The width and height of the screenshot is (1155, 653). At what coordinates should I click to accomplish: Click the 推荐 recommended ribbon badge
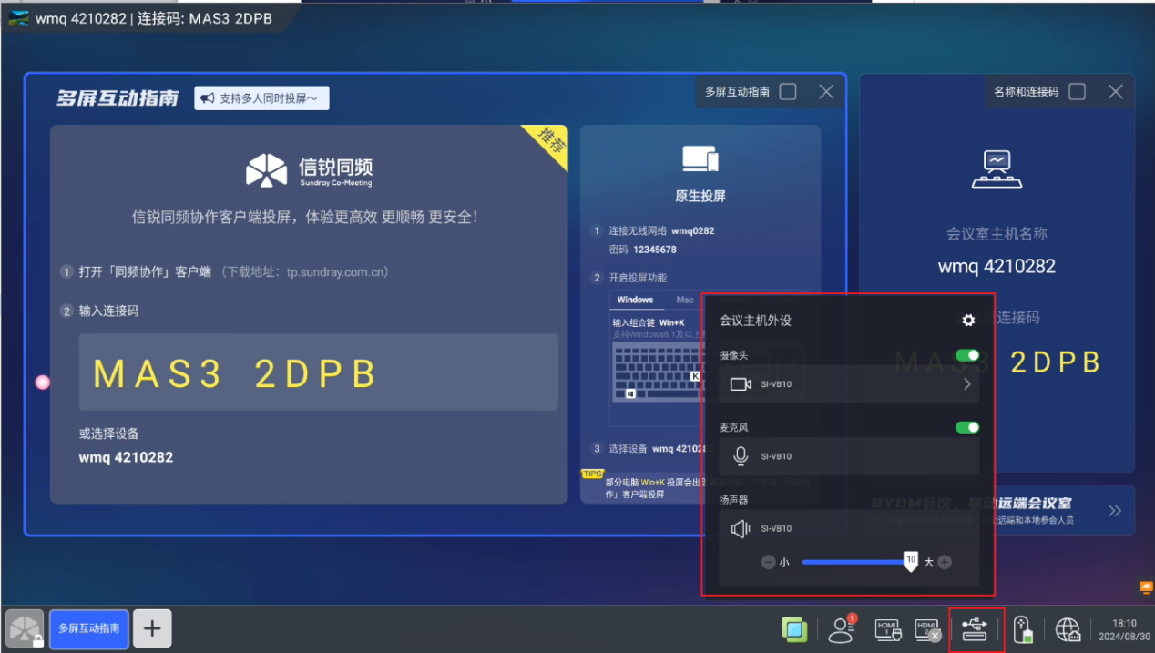click(550, 141)
